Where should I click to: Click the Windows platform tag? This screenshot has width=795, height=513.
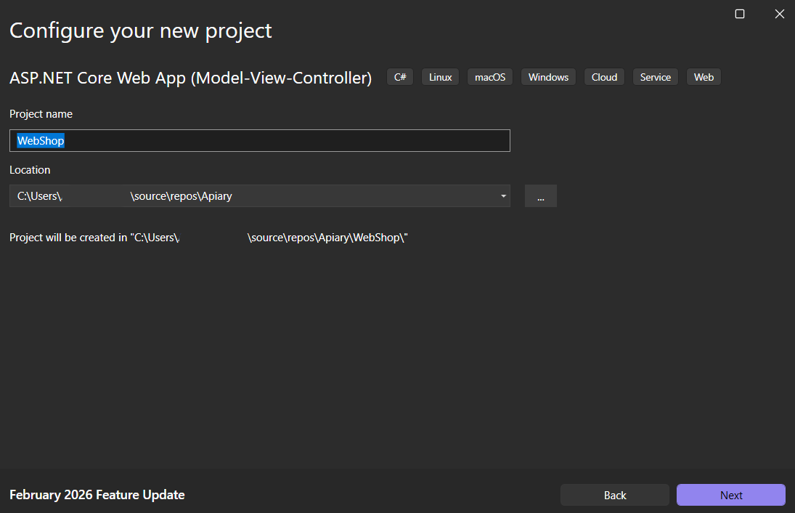(548, 76)
